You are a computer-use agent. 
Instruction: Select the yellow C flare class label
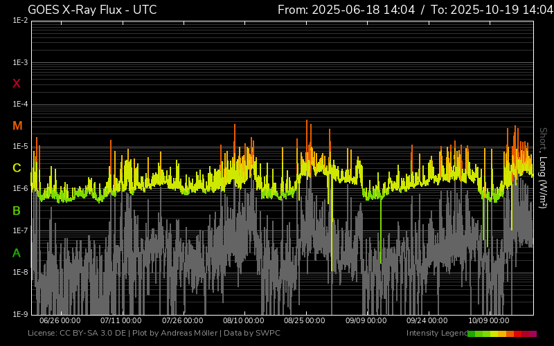click(17, 168)
